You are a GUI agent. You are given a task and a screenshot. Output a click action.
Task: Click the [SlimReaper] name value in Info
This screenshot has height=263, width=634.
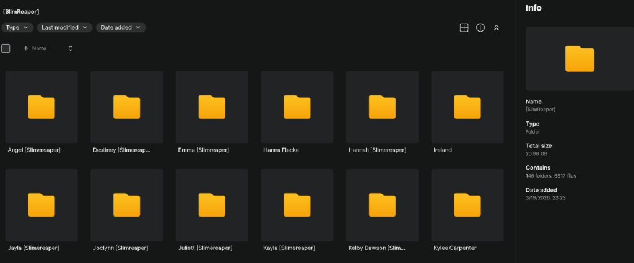coord(541,110)
